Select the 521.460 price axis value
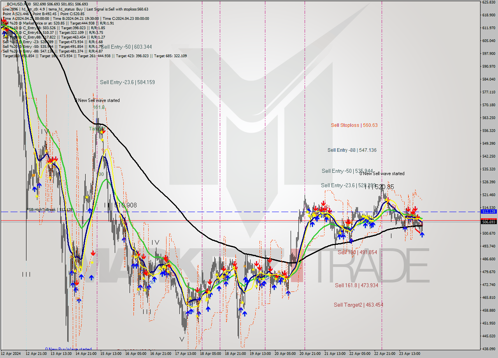Image resolution: width=498 pixels, height=358 pixels. pos(488,195)
